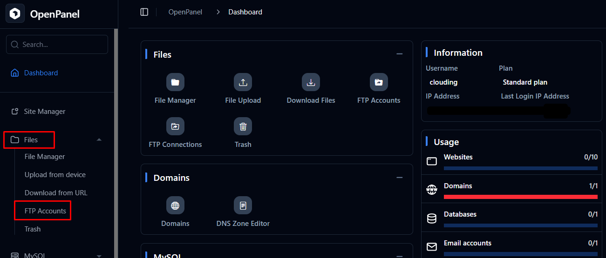
Task: Collapse the Domains panel with minus button
Action: 399,178
